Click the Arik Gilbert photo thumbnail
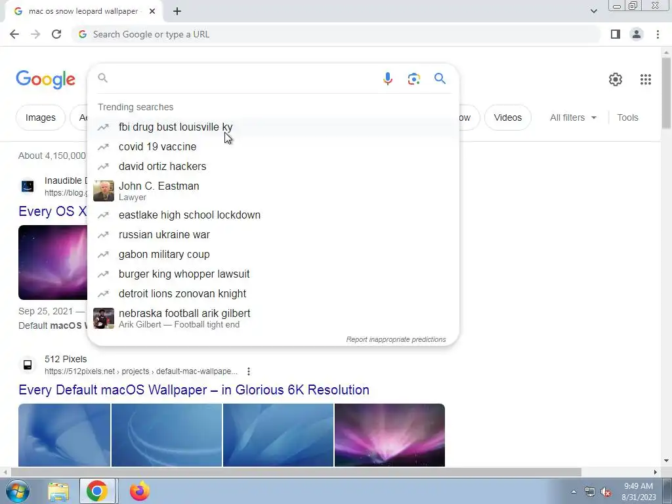The width and height of the screenshot is (672, 504). (x=104, y=318)
